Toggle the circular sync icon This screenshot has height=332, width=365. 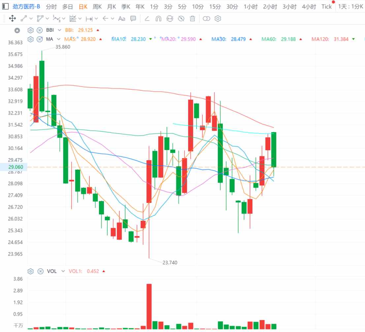(170, 18)
